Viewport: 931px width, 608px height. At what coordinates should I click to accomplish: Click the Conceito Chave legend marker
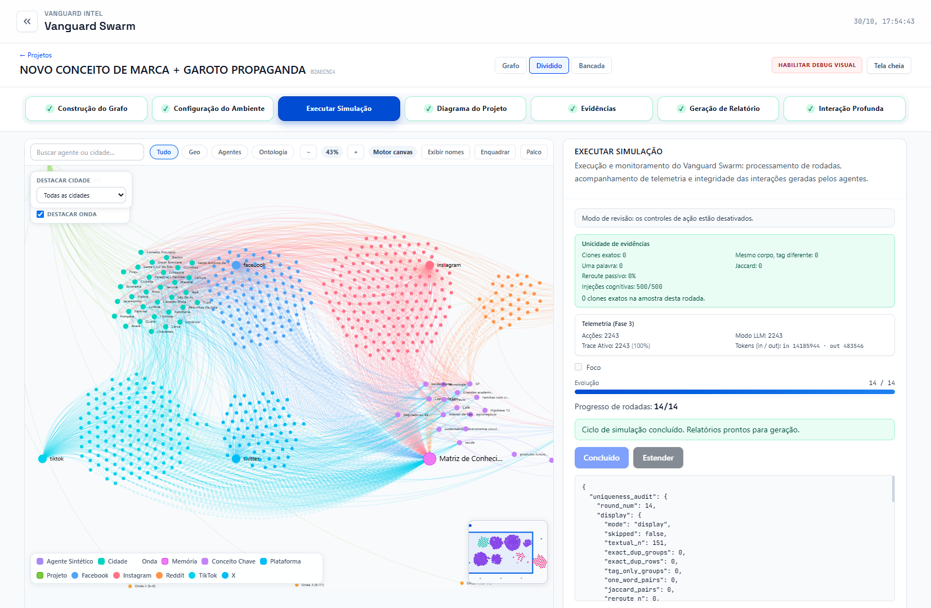[x=205, y=561]
